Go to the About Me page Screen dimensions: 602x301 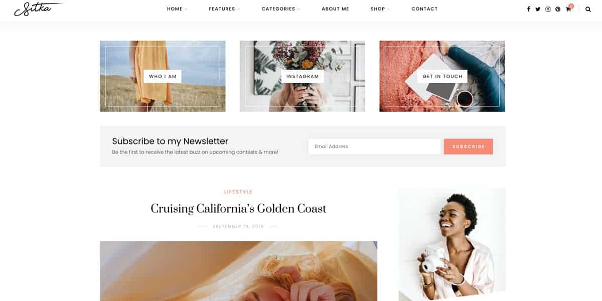tap(335, 9)
